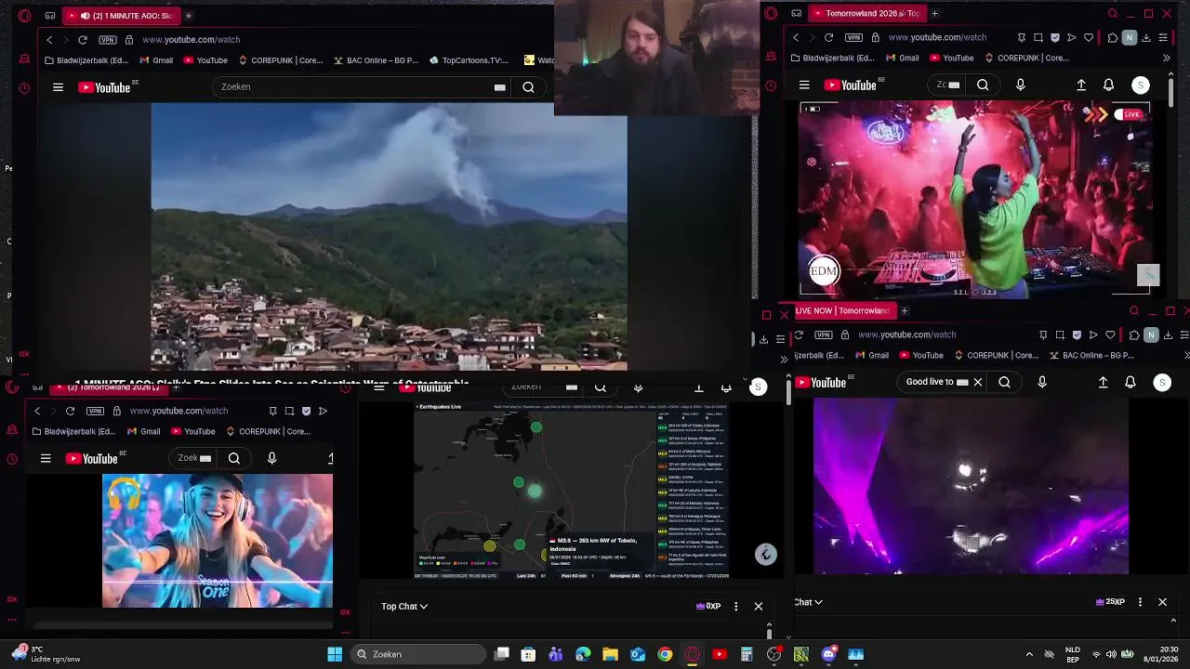Open extensions cube in top-right Tomorrowland 2026 window
Screen dimensions: 1190x669
(x=1113, y=38)
